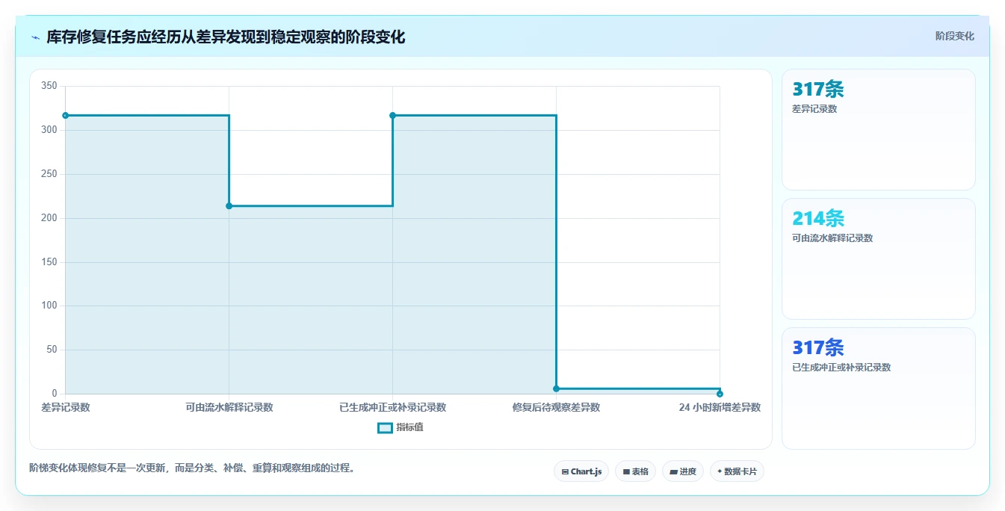Viewport: 1005px width, 511px height.
Task: Click the 150 y-axis tick label
Action: (49, 262)
